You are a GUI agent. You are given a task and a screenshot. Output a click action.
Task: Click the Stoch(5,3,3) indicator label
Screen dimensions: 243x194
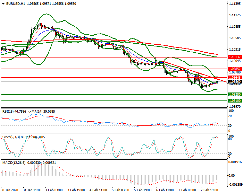coord(11,137)
